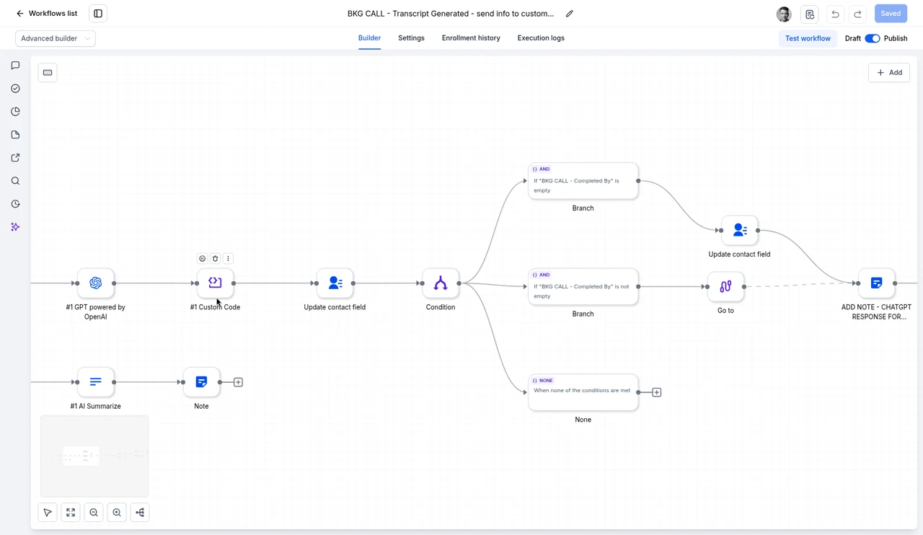Open the Execution logs tab
Screen dimensions: 923x535
coord(541,38)
